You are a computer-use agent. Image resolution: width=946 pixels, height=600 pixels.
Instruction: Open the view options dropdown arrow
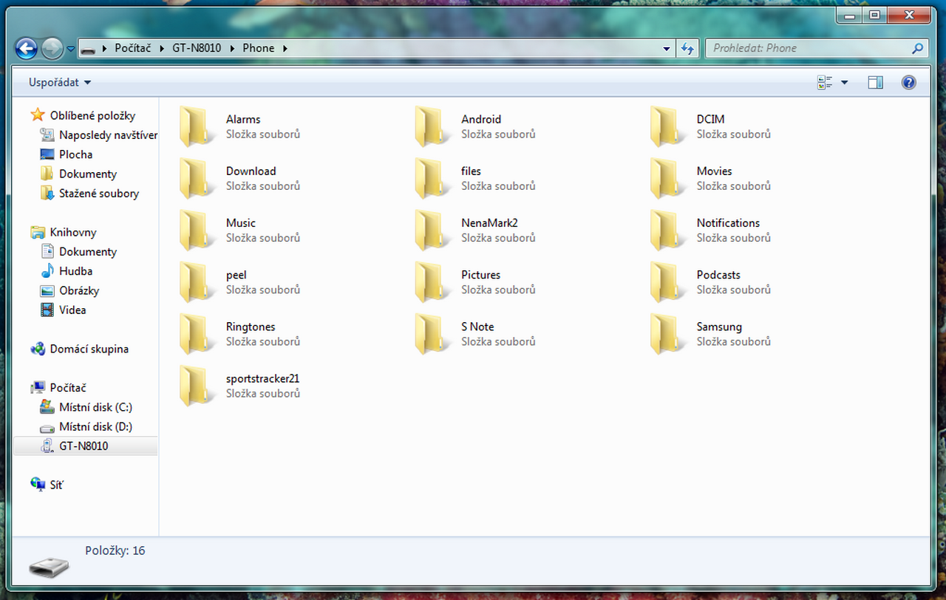point(845,83)
